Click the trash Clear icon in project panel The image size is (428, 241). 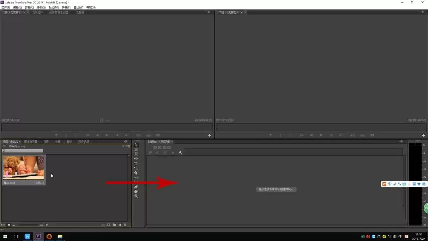[x=125, y=225]
